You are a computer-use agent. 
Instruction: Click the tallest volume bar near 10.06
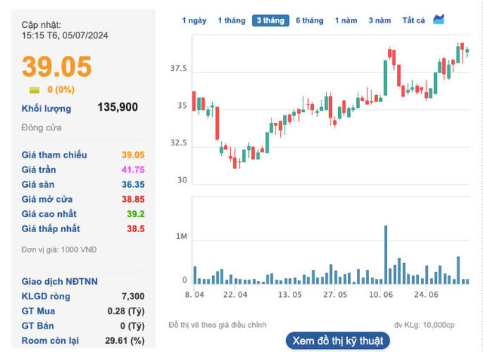coord(386,254)
